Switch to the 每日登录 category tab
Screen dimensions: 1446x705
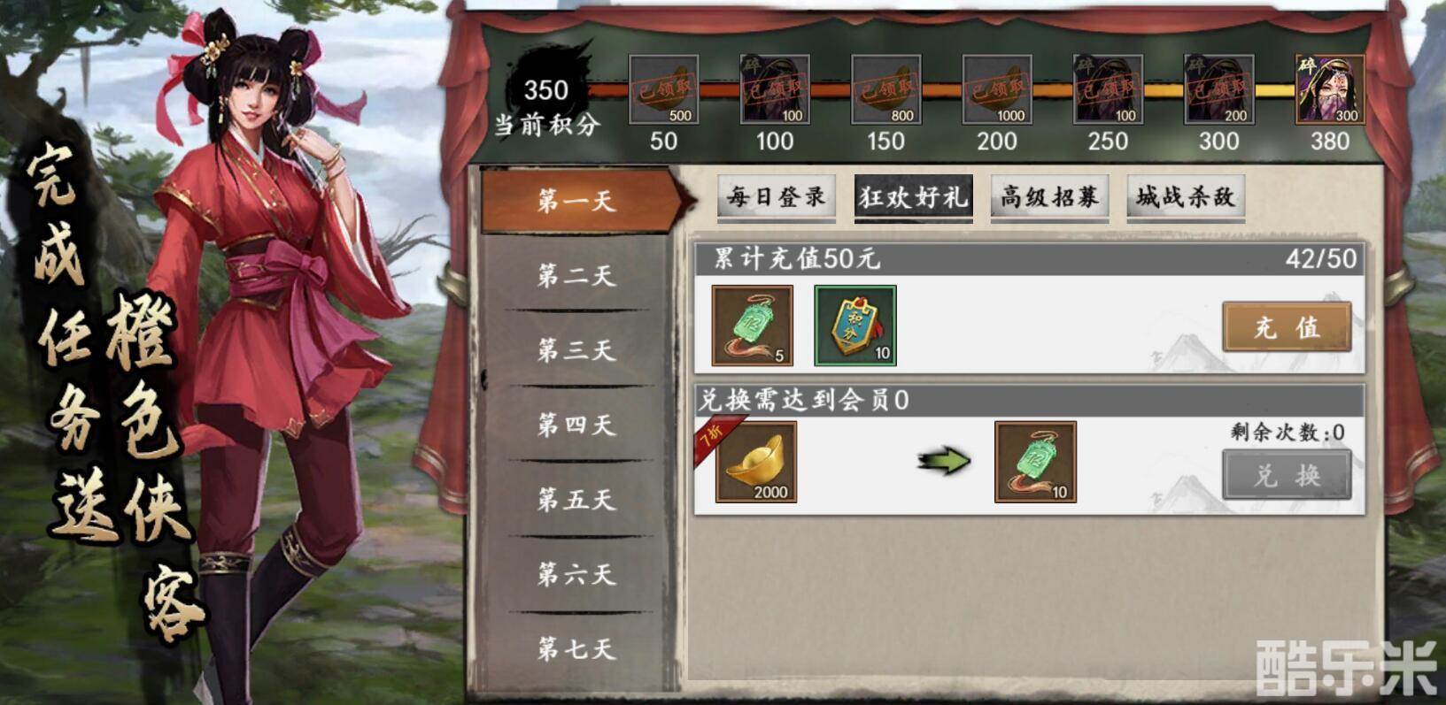coord(777,196)
